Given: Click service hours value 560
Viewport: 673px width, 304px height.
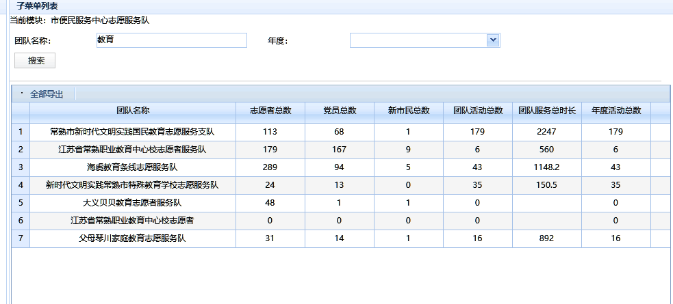Looking at the screenshot, I should [546, 150].
